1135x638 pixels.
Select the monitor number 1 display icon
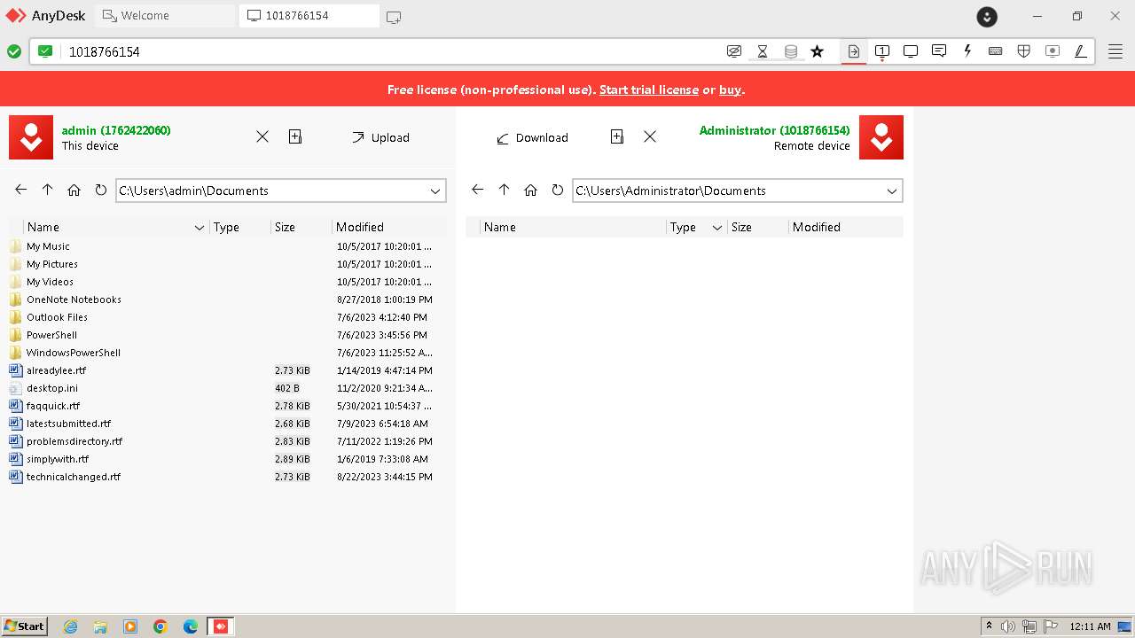pos(882,51)
